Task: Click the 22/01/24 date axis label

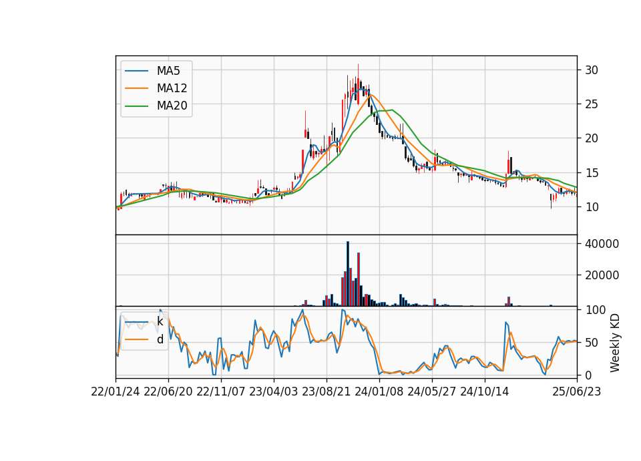Action: [x=116, y=392]
